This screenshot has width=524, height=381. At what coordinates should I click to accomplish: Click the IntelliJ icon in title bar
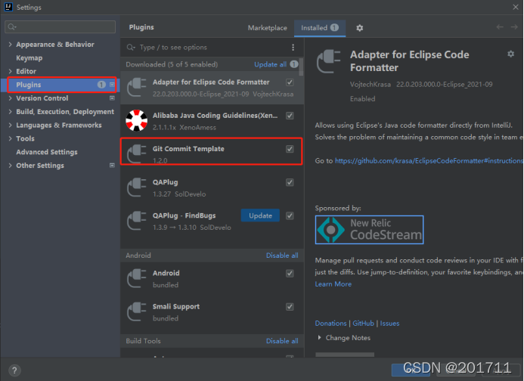(x=8, y=7)
